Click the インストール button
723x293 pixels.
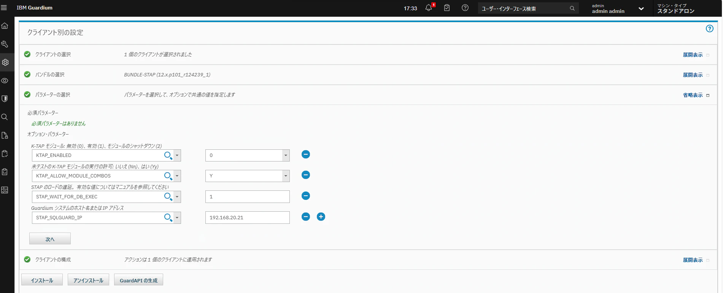click(42, 280)
